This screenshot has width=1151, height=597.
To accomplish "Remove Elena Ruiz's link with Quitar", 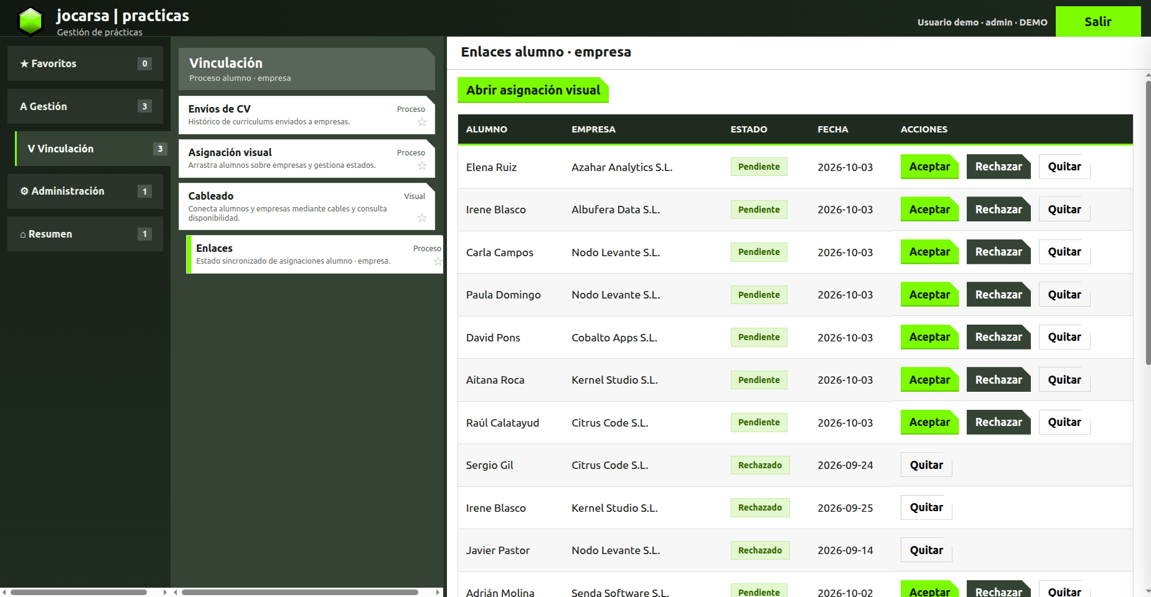I will (1064, 167).
